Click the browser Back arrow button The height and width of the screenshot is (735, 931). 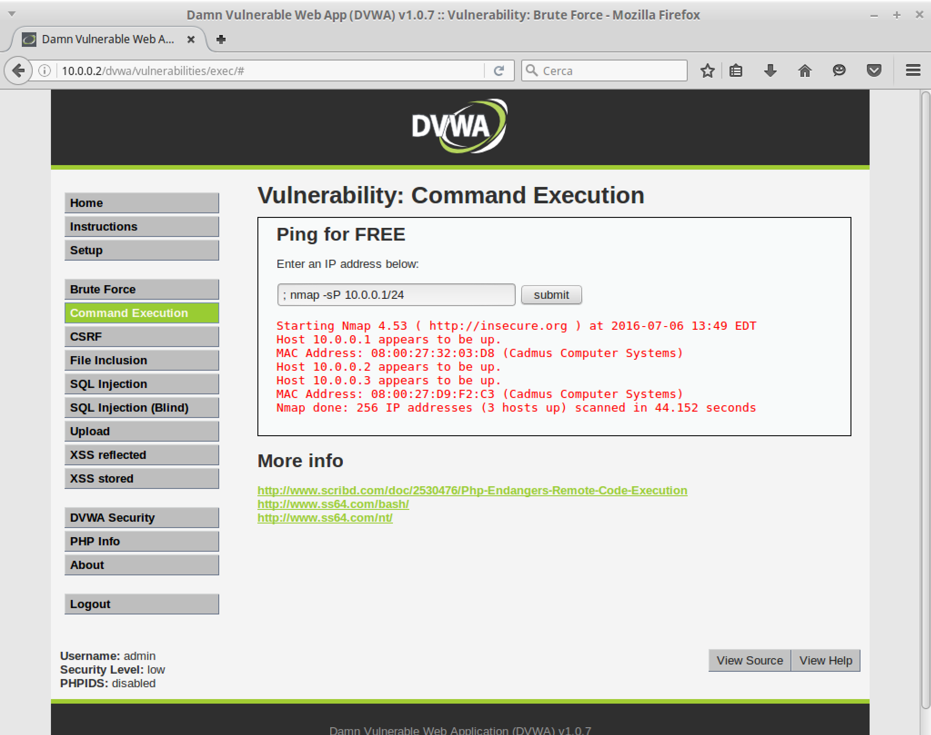coord(18,70)
